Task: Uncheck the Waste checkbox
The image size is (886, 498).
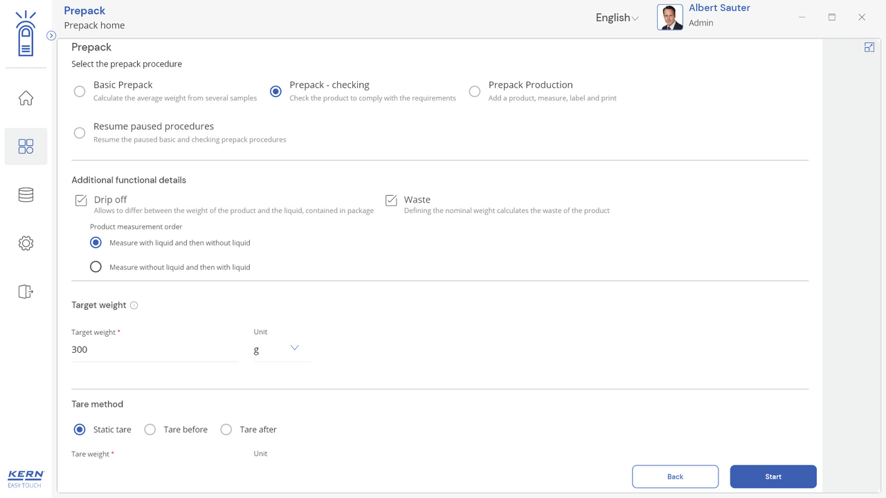Action: click(391, 200)
